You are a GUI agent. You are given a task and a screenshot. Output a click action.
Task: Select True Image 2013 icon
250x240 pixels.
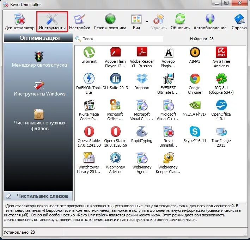pos(221,132)
